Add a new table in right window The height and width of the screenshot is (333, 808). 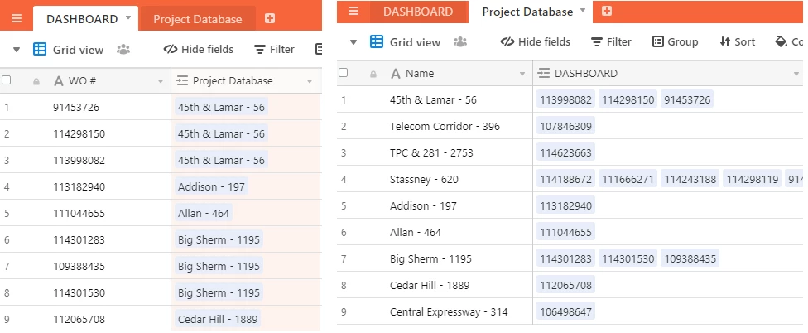607,11
